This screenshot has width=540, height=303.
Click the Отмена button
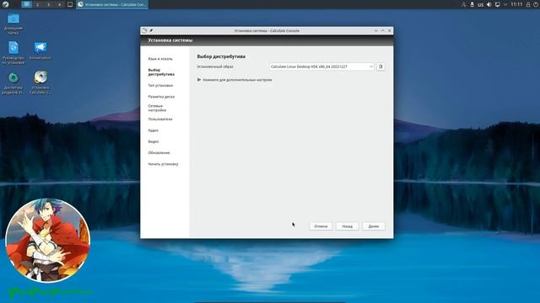321,226
